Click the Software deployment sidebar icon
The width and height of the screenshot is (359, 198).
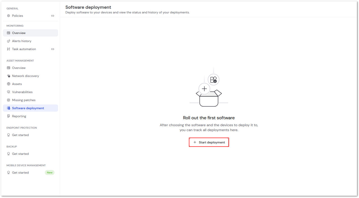(x=8, y=108)
